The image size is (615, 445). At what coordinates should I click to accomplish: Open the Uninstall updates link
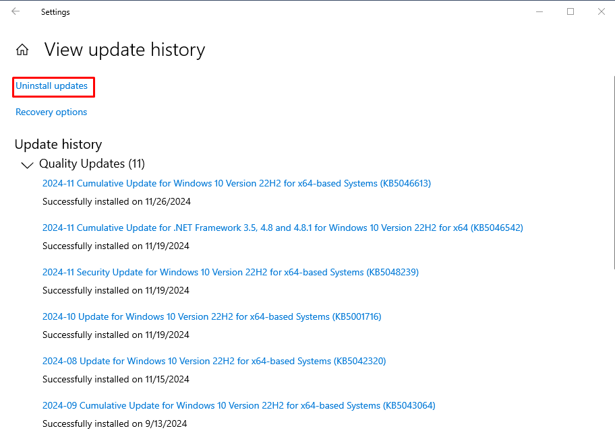pos(52,86)
